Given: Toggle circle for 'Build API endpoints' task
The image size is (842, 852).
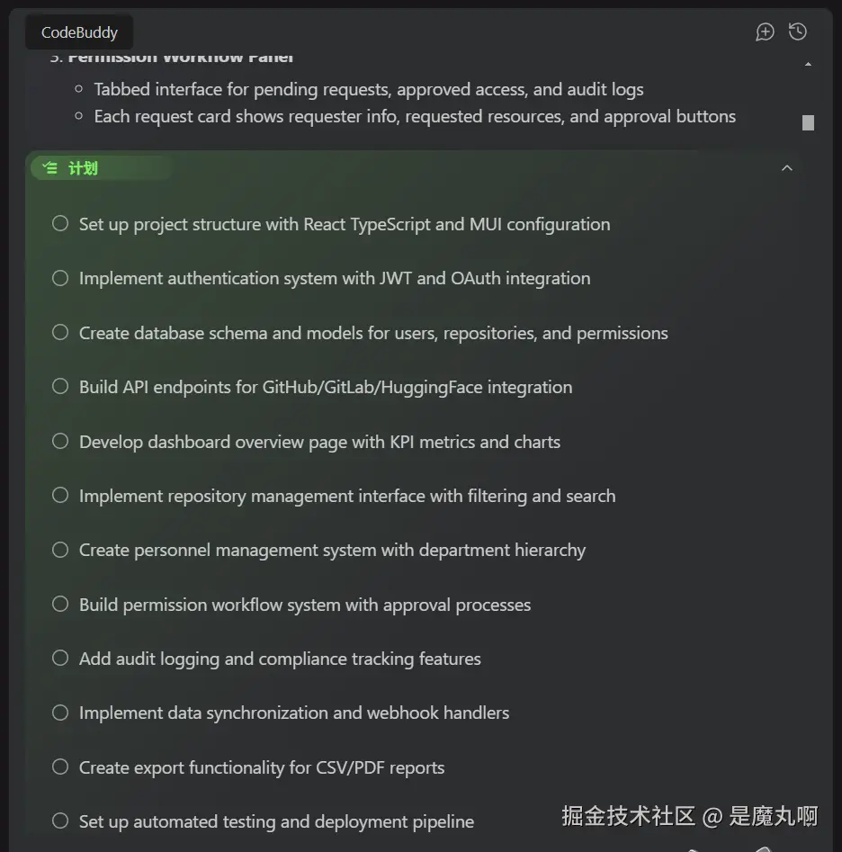Looking at the screenshot, I should click(60, 386).
